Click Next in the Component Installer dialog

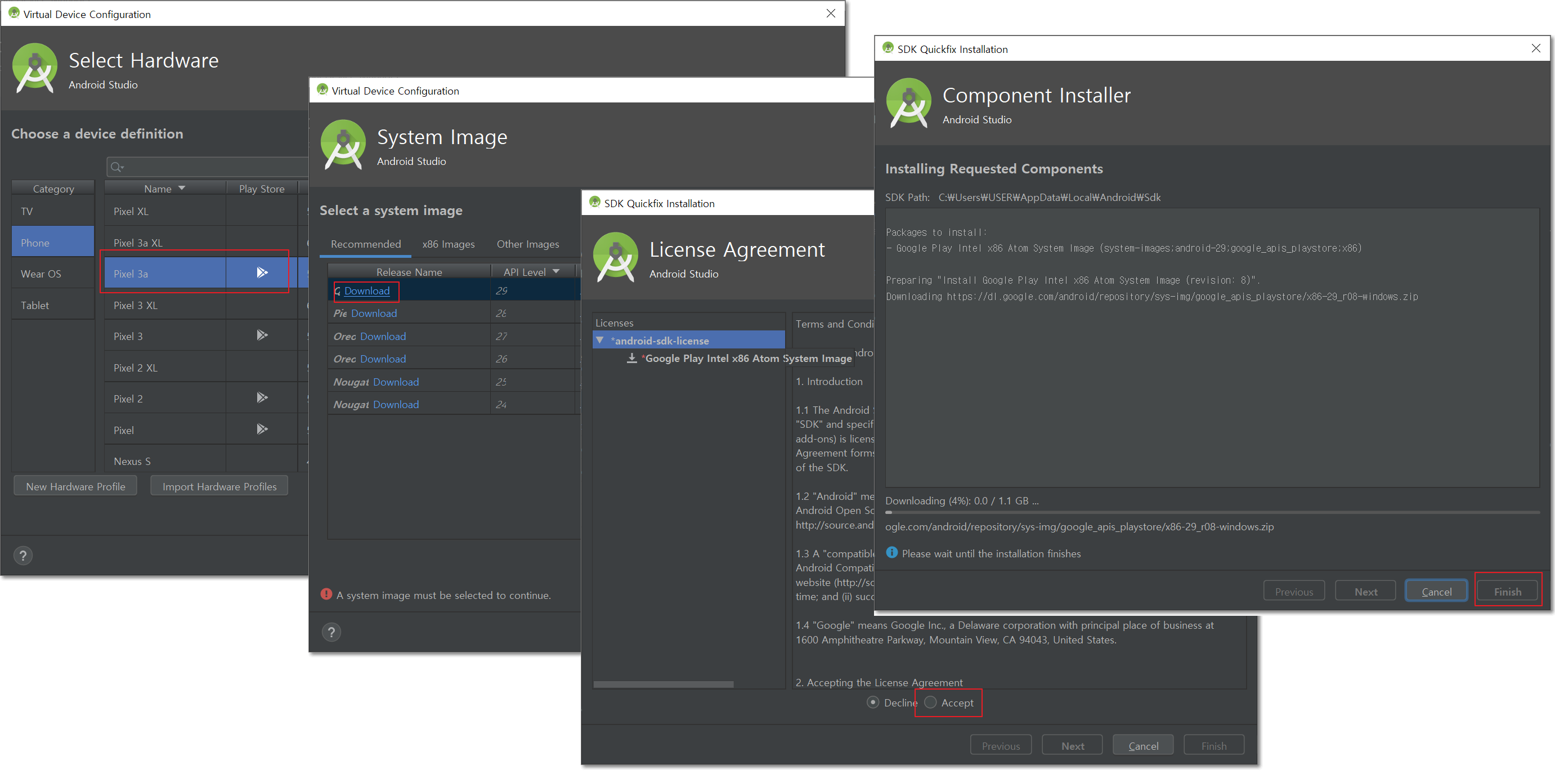1365,591
